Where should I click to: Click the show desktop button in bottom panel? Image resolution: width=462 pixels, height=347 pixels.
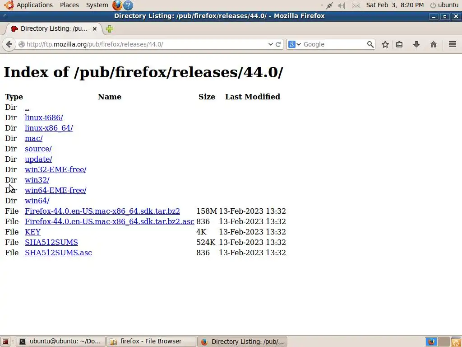point(5,342)
